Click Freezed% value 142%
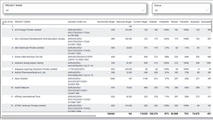The height and width of the screenshot is (120, 213). tap(166, 39)
